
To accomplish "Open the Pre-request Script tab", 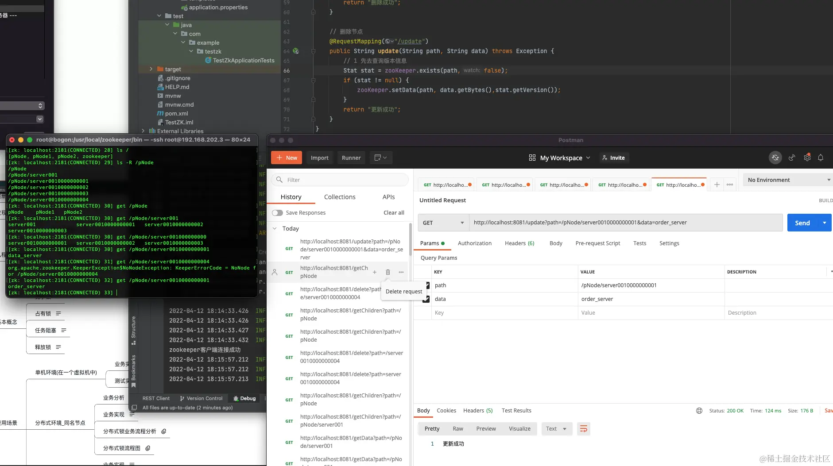I will pos(597,243).
